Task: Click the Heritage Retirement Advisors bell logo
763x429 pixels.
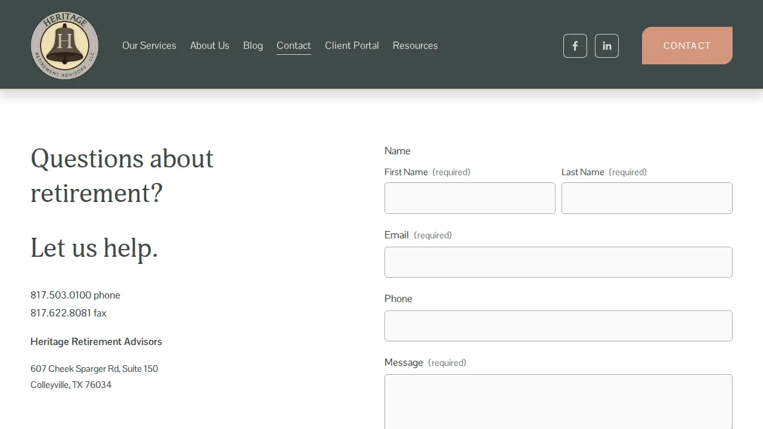Action: pyautogui.click(x=64, y=45)
